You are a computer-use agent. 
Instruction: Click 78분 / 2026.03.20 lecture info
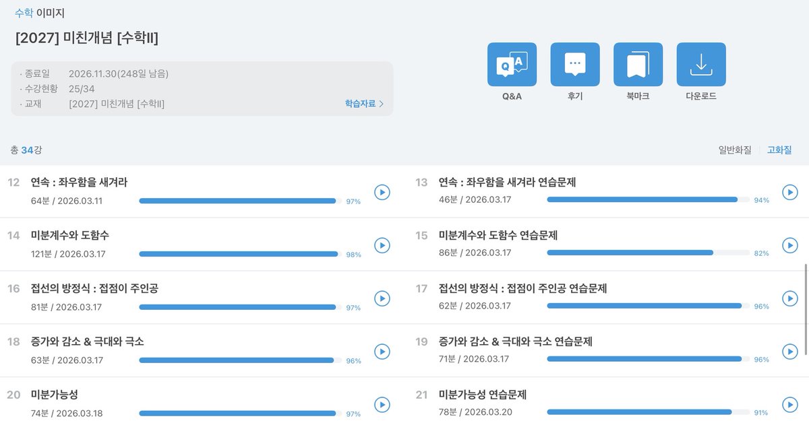click(475, 412)
